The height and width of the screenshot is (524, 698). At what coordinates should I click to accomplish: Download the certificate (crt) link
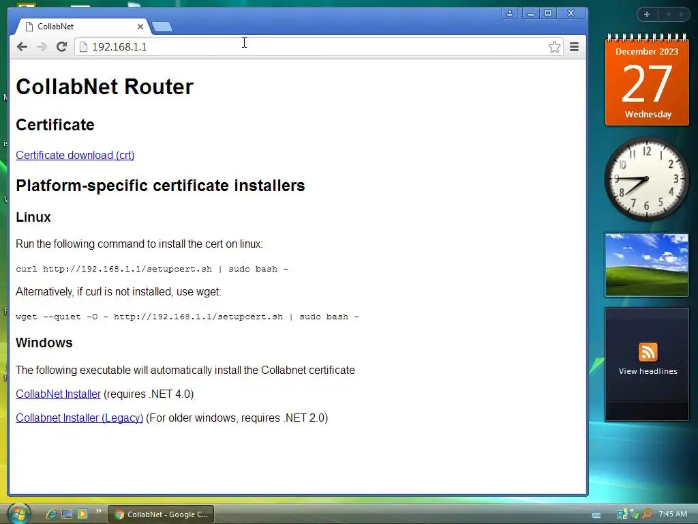pyautogui.click(x=75, y=155)
